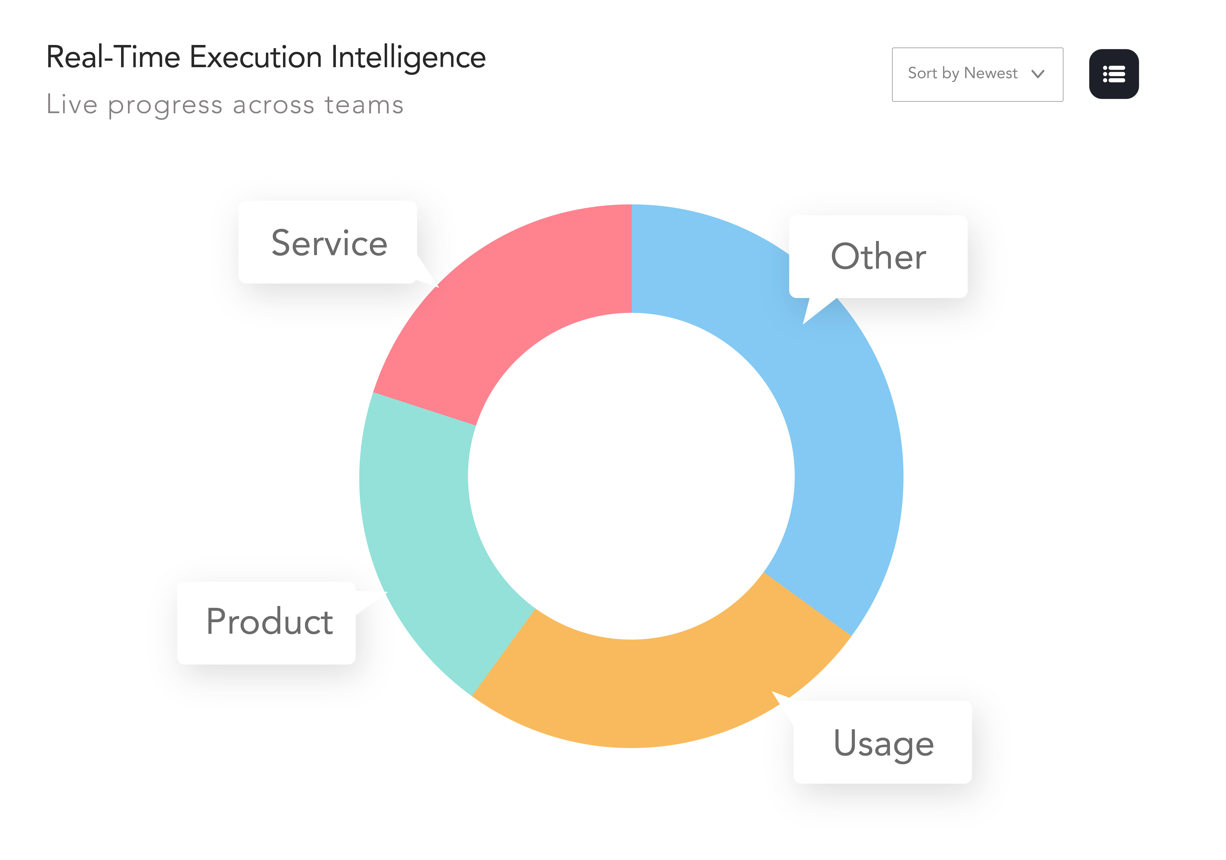This screenshot has height=860, width=1226.
Task: Click the Live progress across teams subtitle
Action: pos(224,105)
